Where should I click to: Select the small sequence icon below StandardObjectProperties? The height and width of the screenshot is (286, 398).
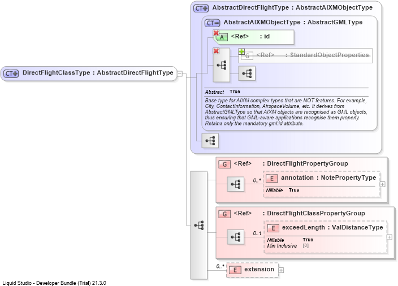tap(246, 73)
